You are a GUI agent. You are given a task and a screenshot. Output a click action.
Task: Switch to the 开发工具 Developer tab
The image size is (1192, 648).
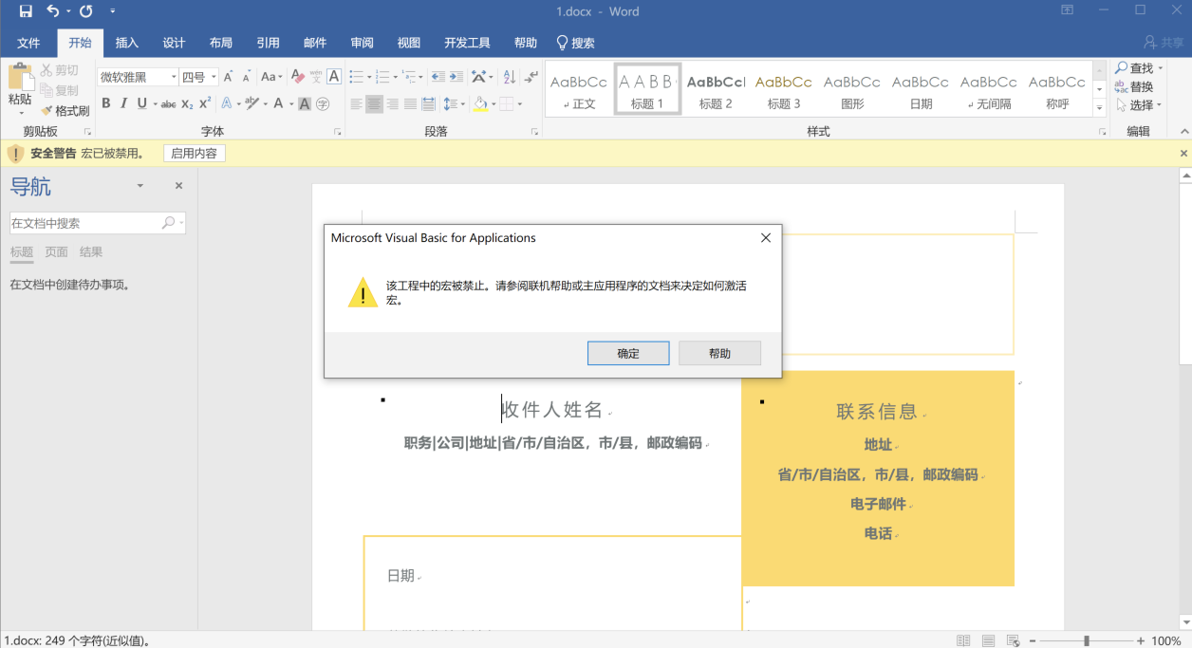click(x=467, y=43)
